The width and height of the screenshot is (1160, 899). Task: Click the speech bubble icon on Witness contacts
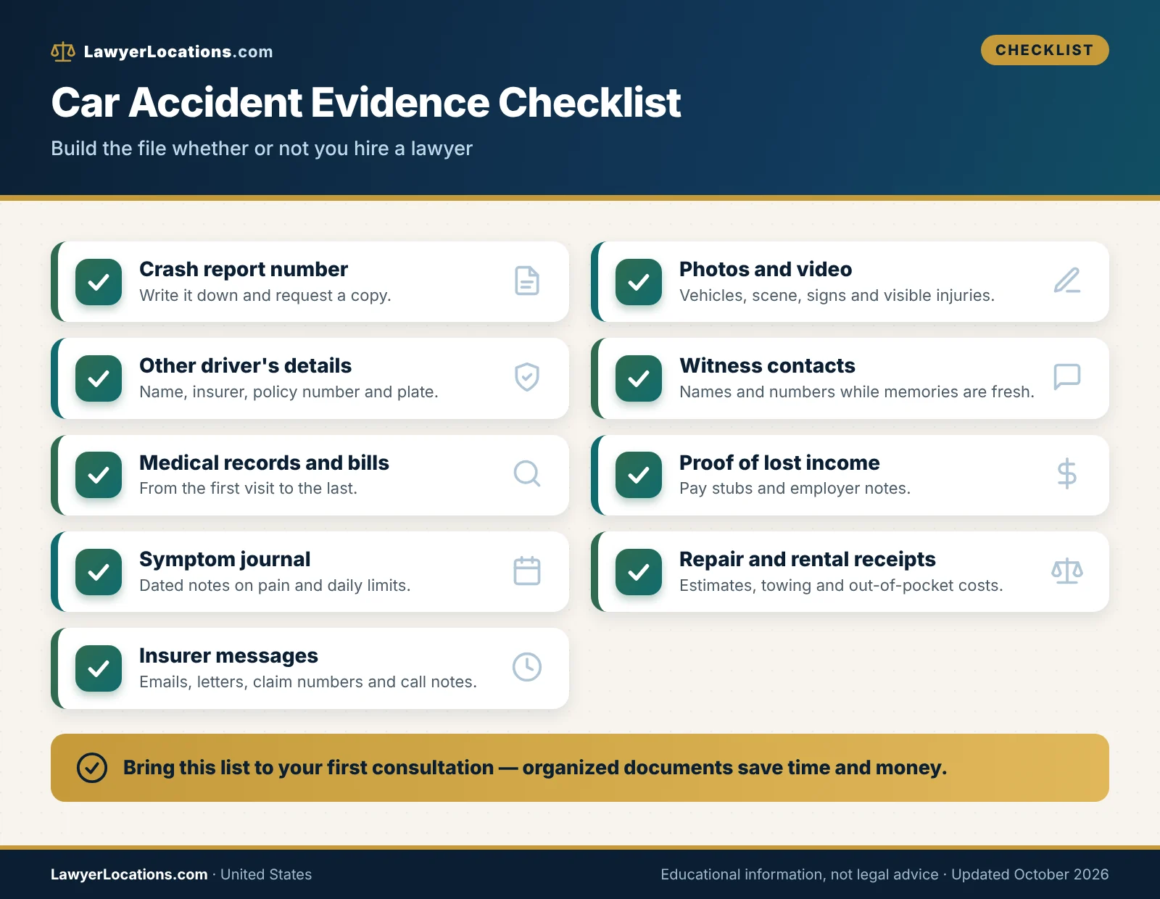tap(1067, 378)
